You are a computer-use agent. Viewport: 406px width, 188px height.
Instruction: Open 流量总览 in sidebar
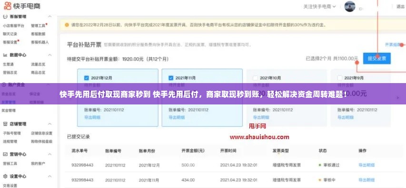tap(38, 64)
